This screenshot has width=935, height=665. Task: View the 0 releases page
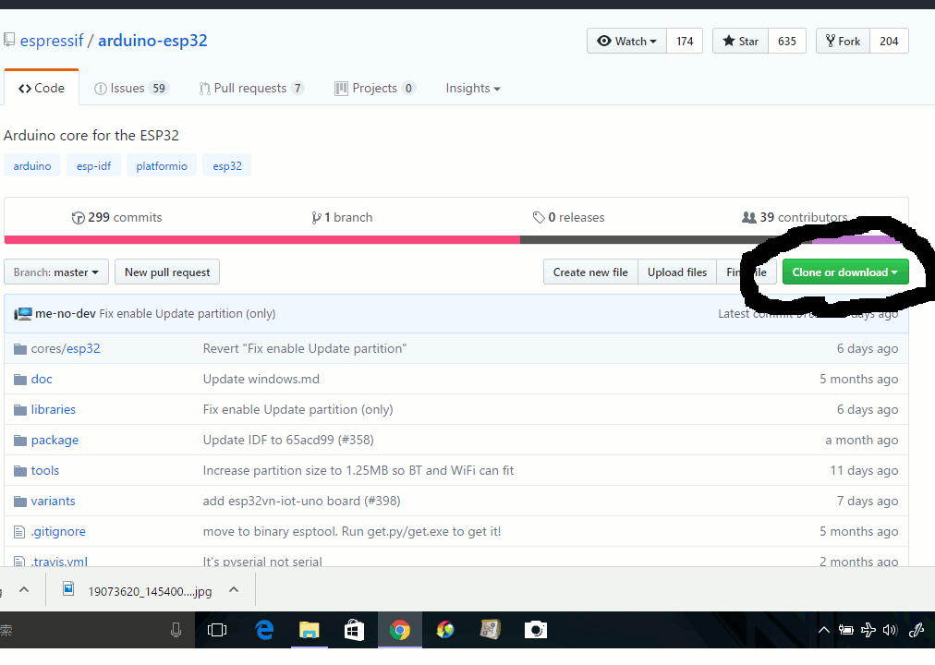click(x=568, y=217)
